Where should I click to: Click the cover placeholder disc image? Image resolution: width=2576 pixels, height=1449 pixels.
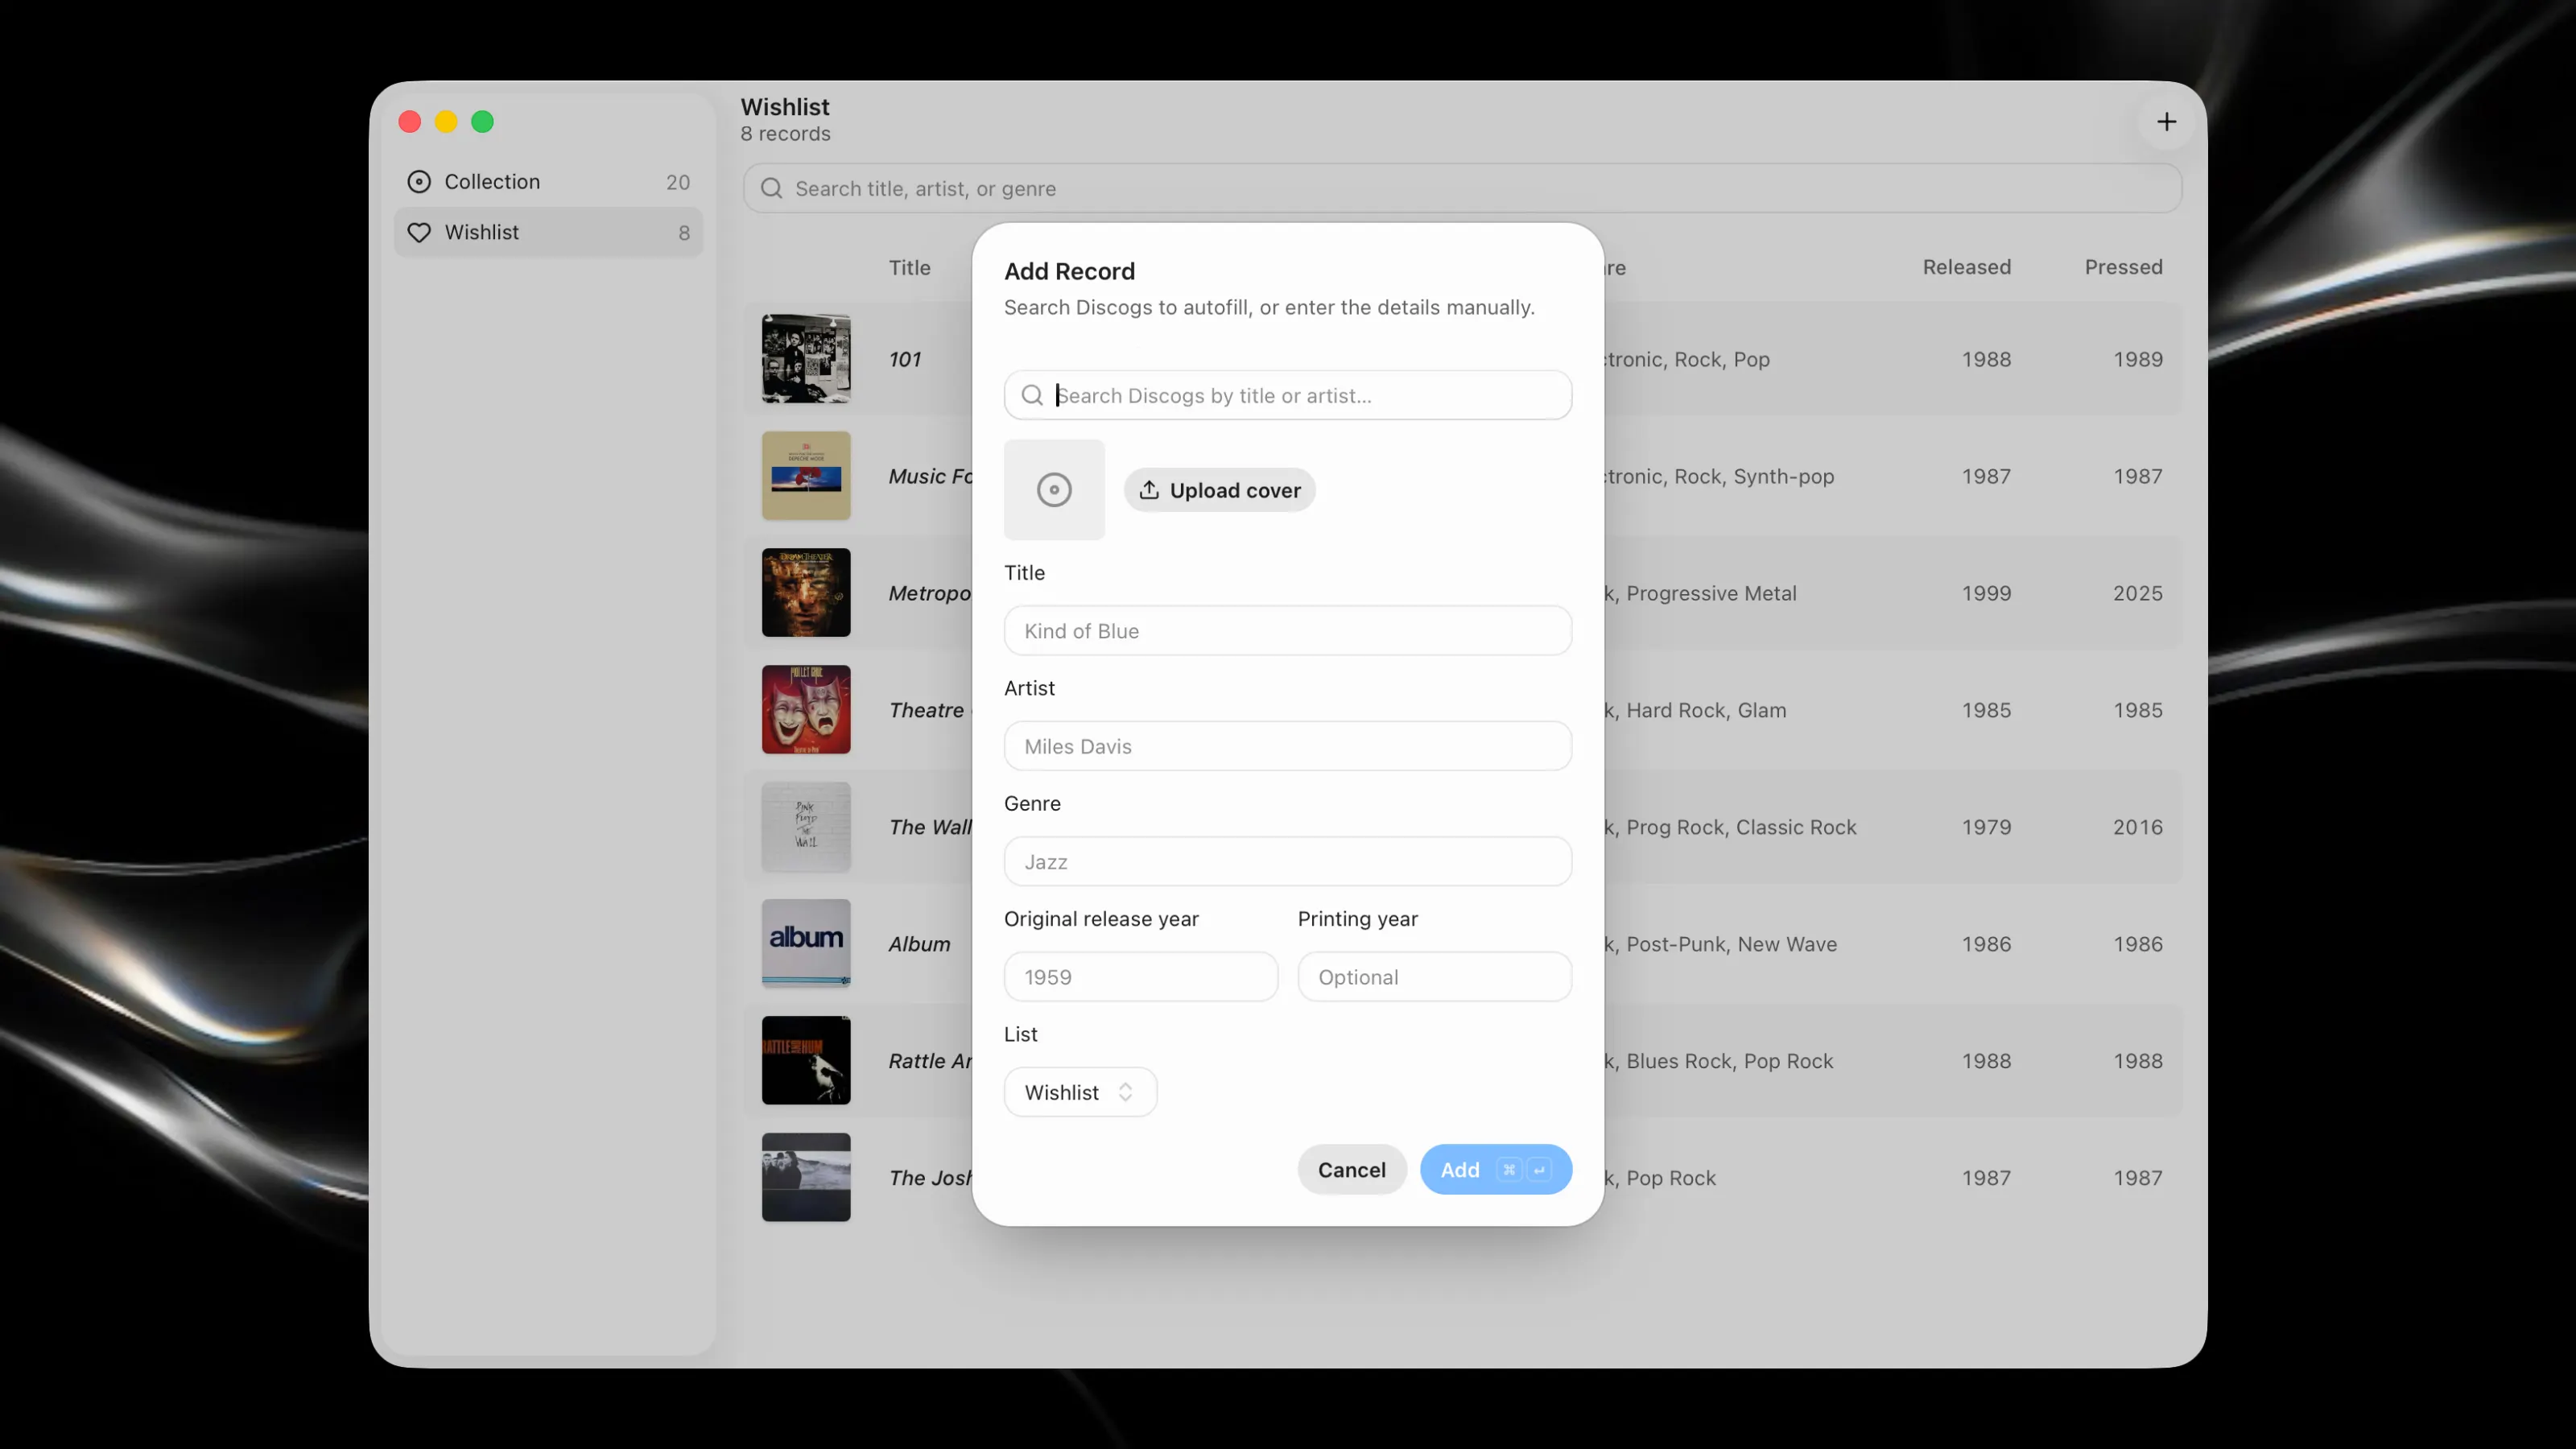click(1054, 490)
